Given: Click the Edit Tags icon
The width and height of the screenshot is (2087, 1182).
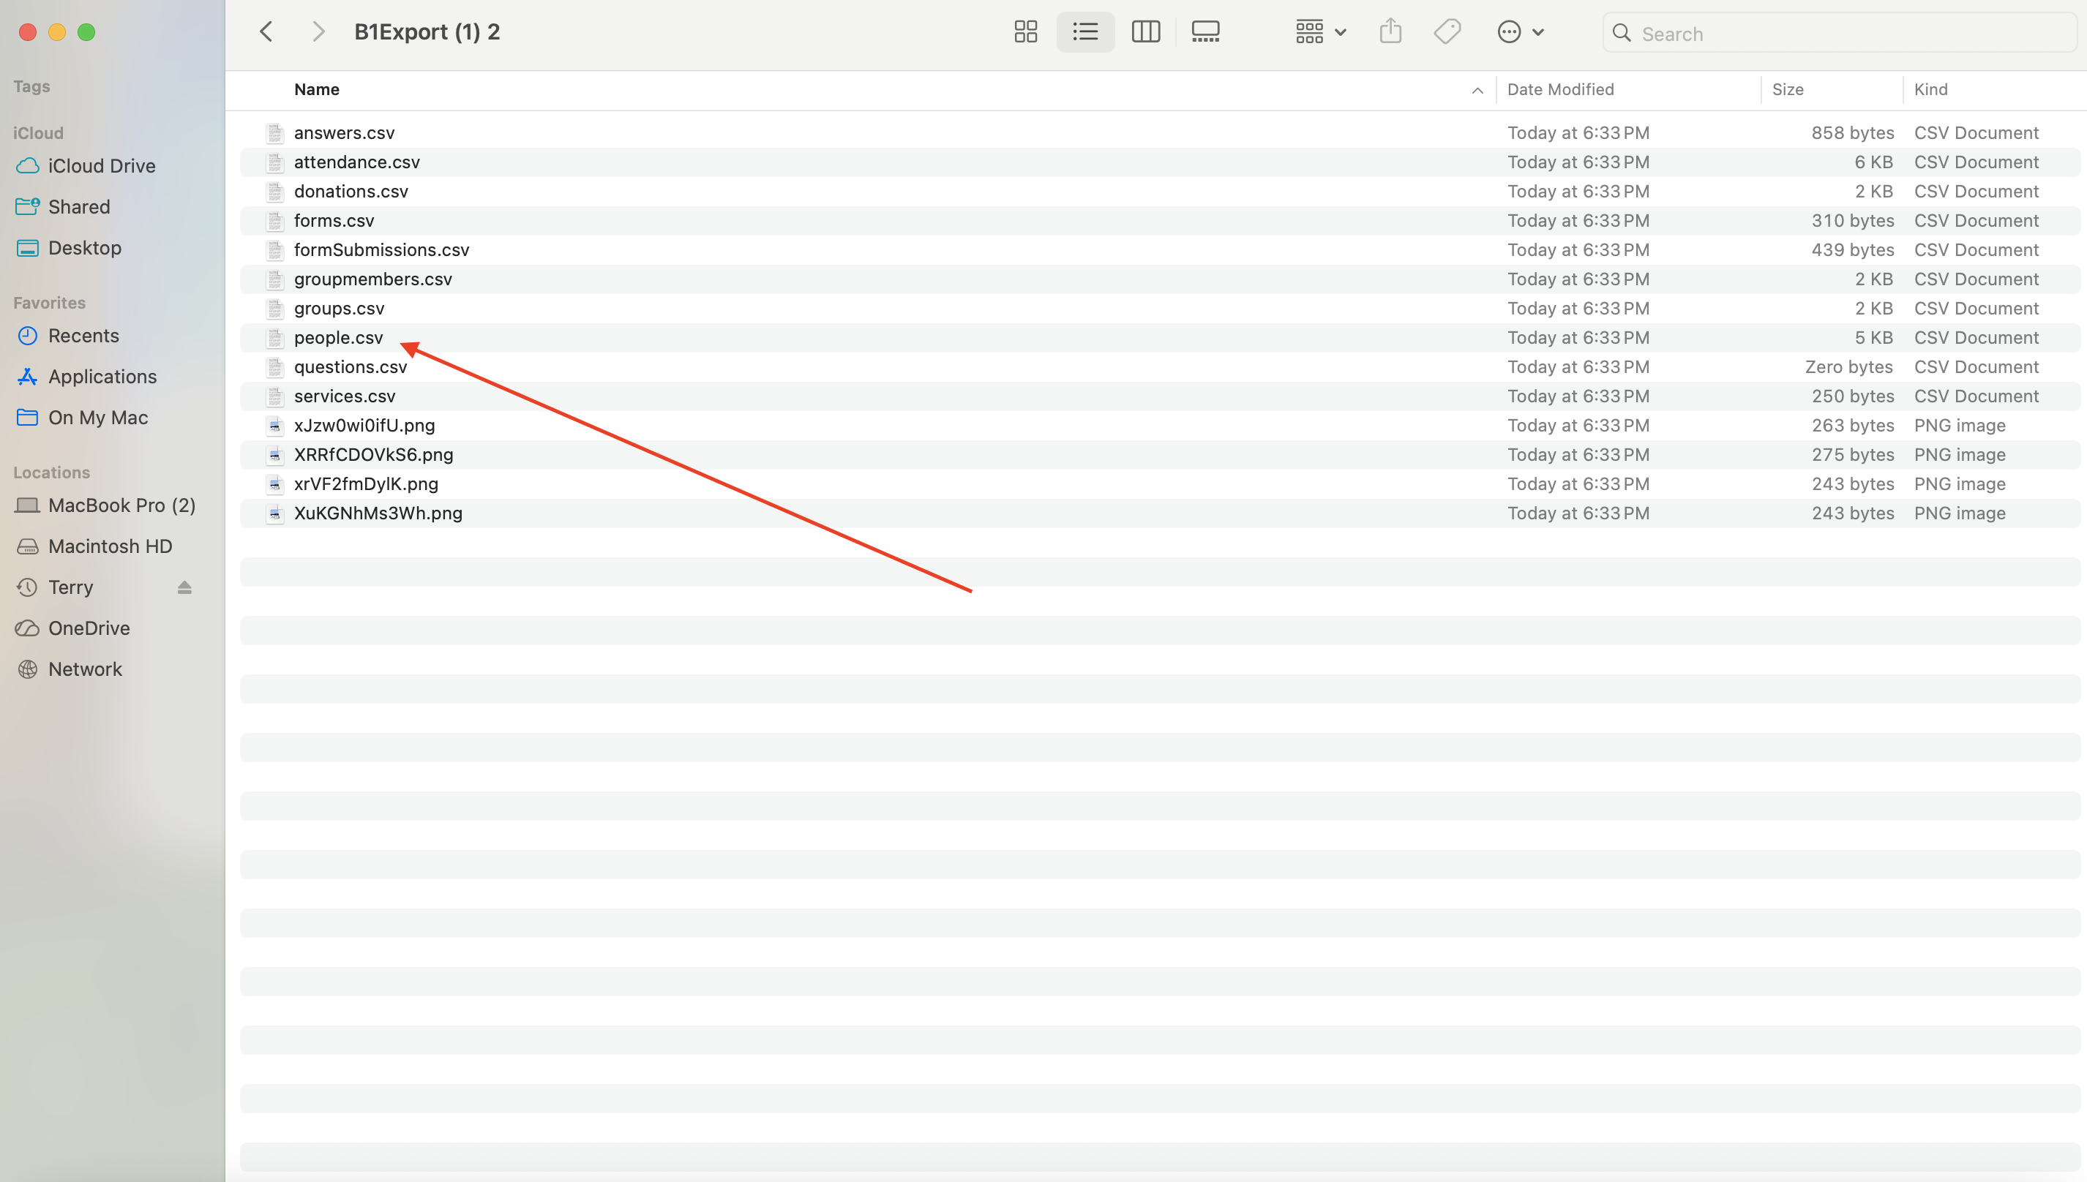Looking at the screenshot, I should pos(1447,32).
